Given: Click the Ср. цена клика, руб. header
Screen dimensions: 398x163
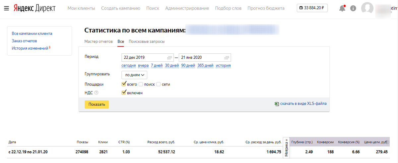Looking at the screenshot, I should 209,142.
